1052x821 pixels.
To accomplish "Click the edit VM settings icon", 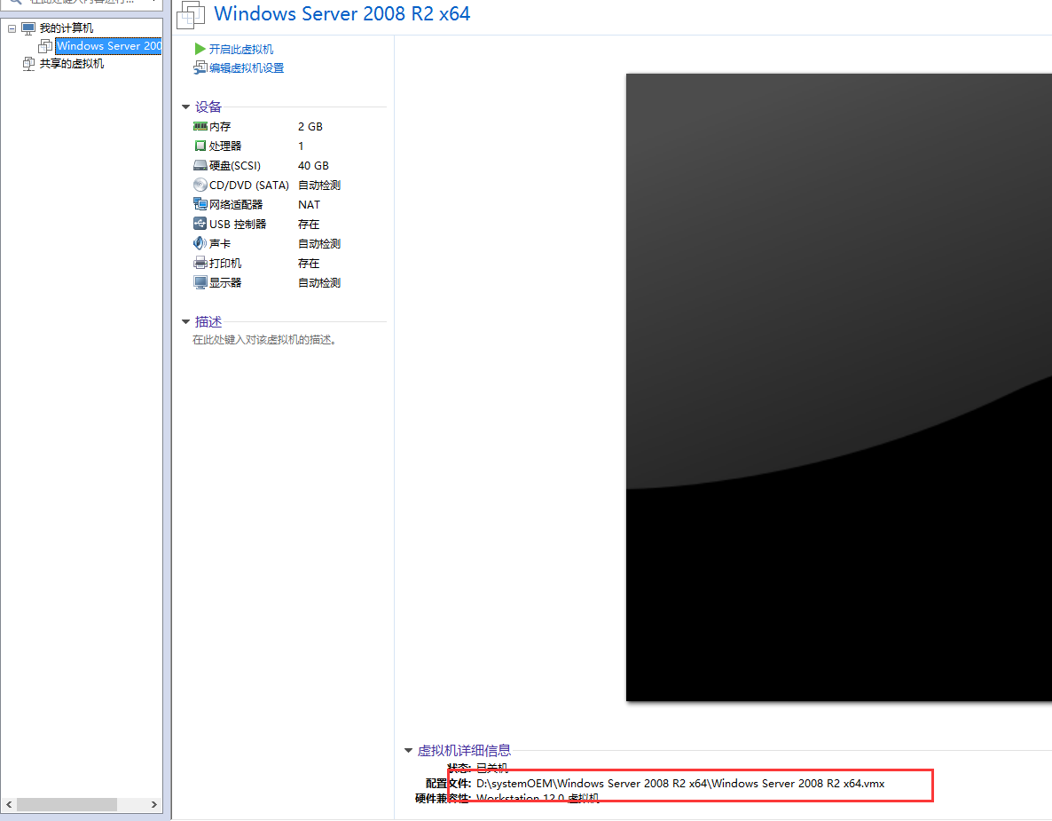I will (x=200, y=67).
